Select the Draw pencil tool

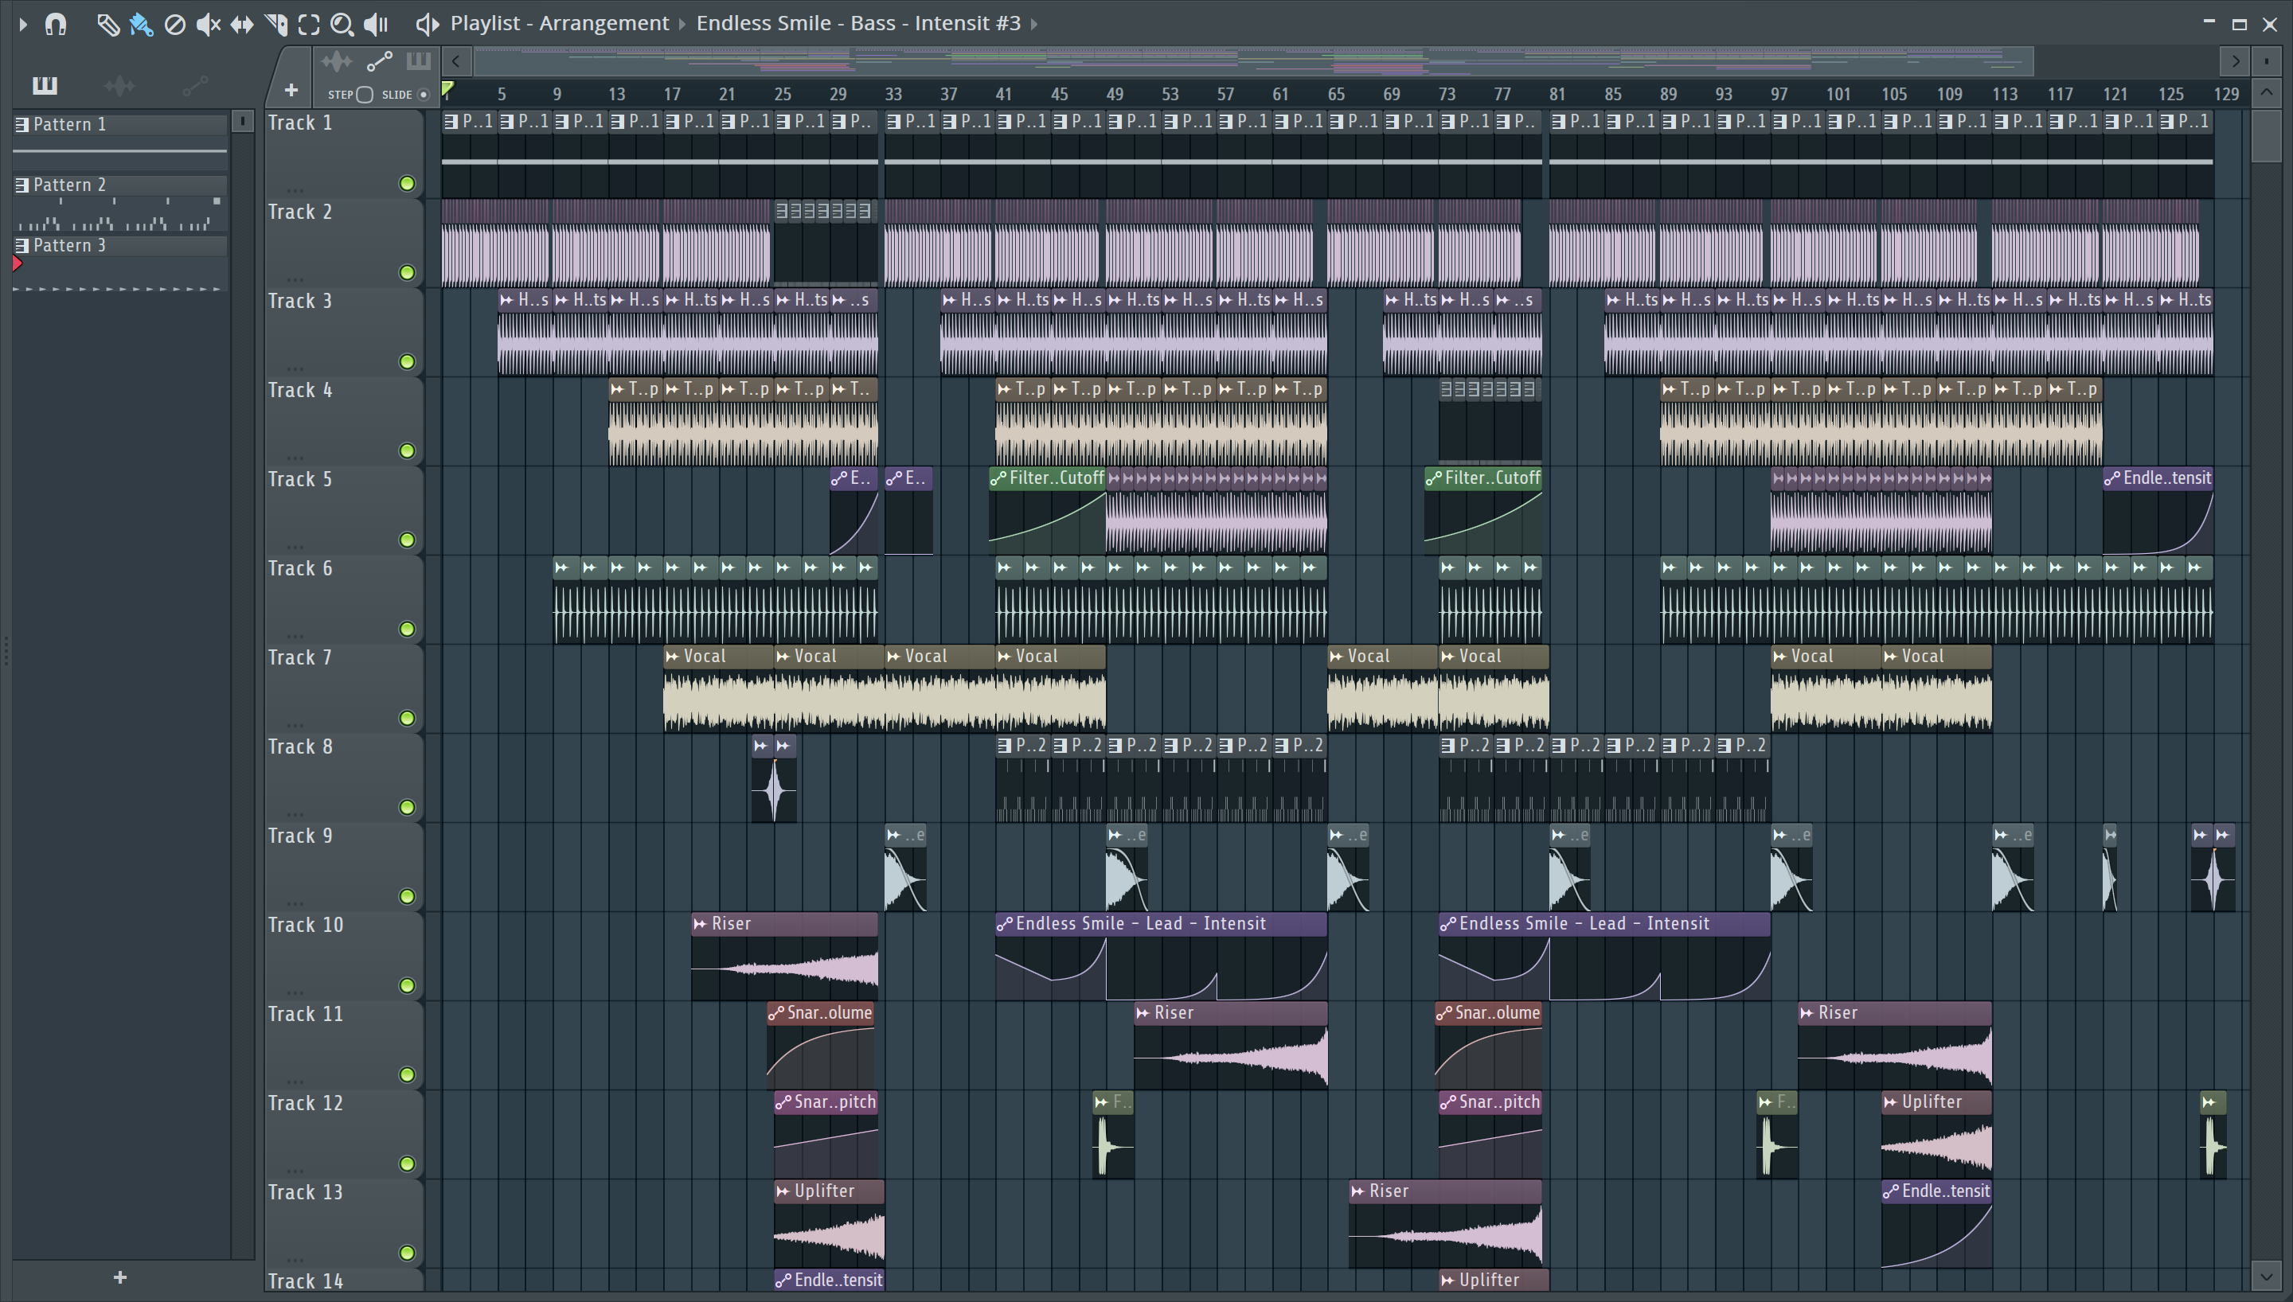coord(107,24)
